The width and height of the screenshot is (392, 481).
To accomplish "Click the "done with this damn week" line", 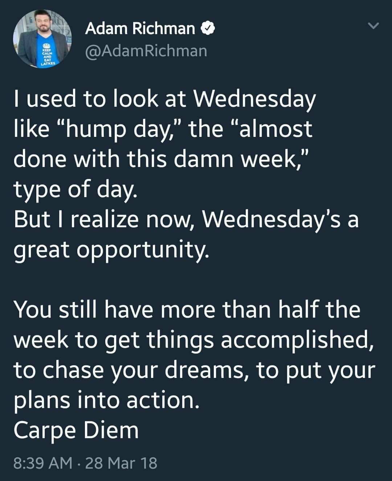I will (x=161, y=159).
